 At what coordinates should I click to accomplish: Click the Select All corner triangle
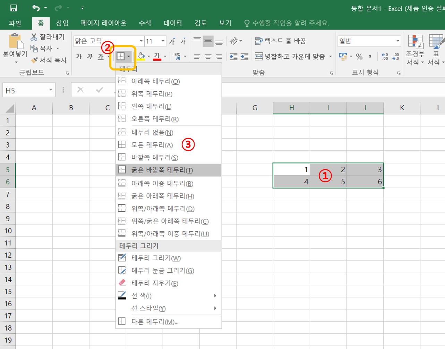tap(10, 108)
